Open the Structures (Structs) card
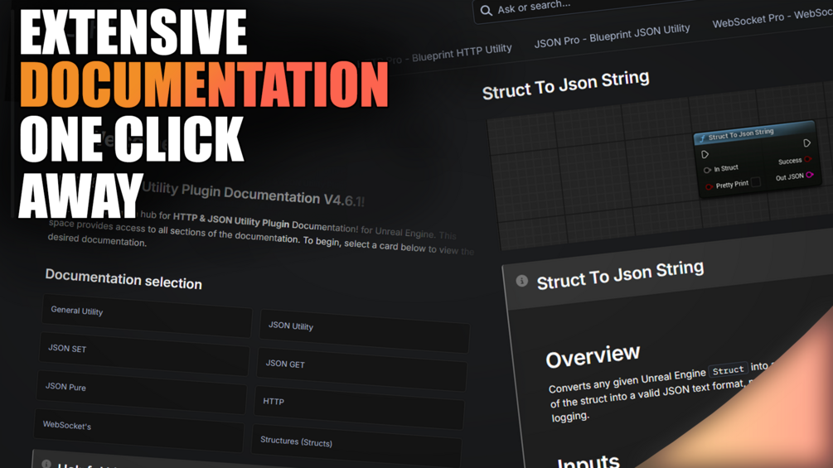The height and width of the screenshot is (468, 833). (356, 446)
